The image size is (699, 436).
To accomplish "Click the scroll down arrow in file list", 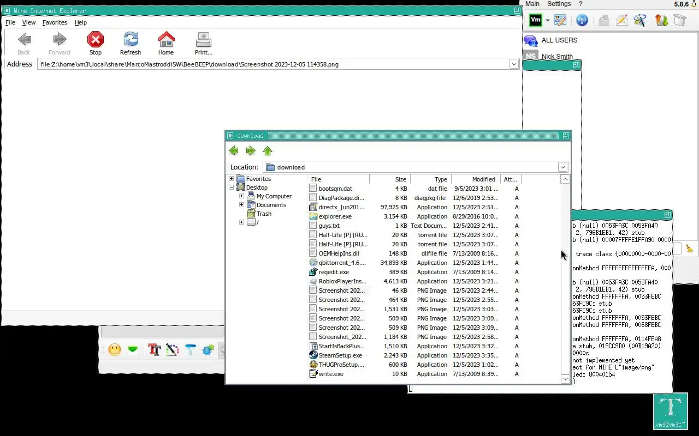I will pyautogui.click(x=565, y=379).
